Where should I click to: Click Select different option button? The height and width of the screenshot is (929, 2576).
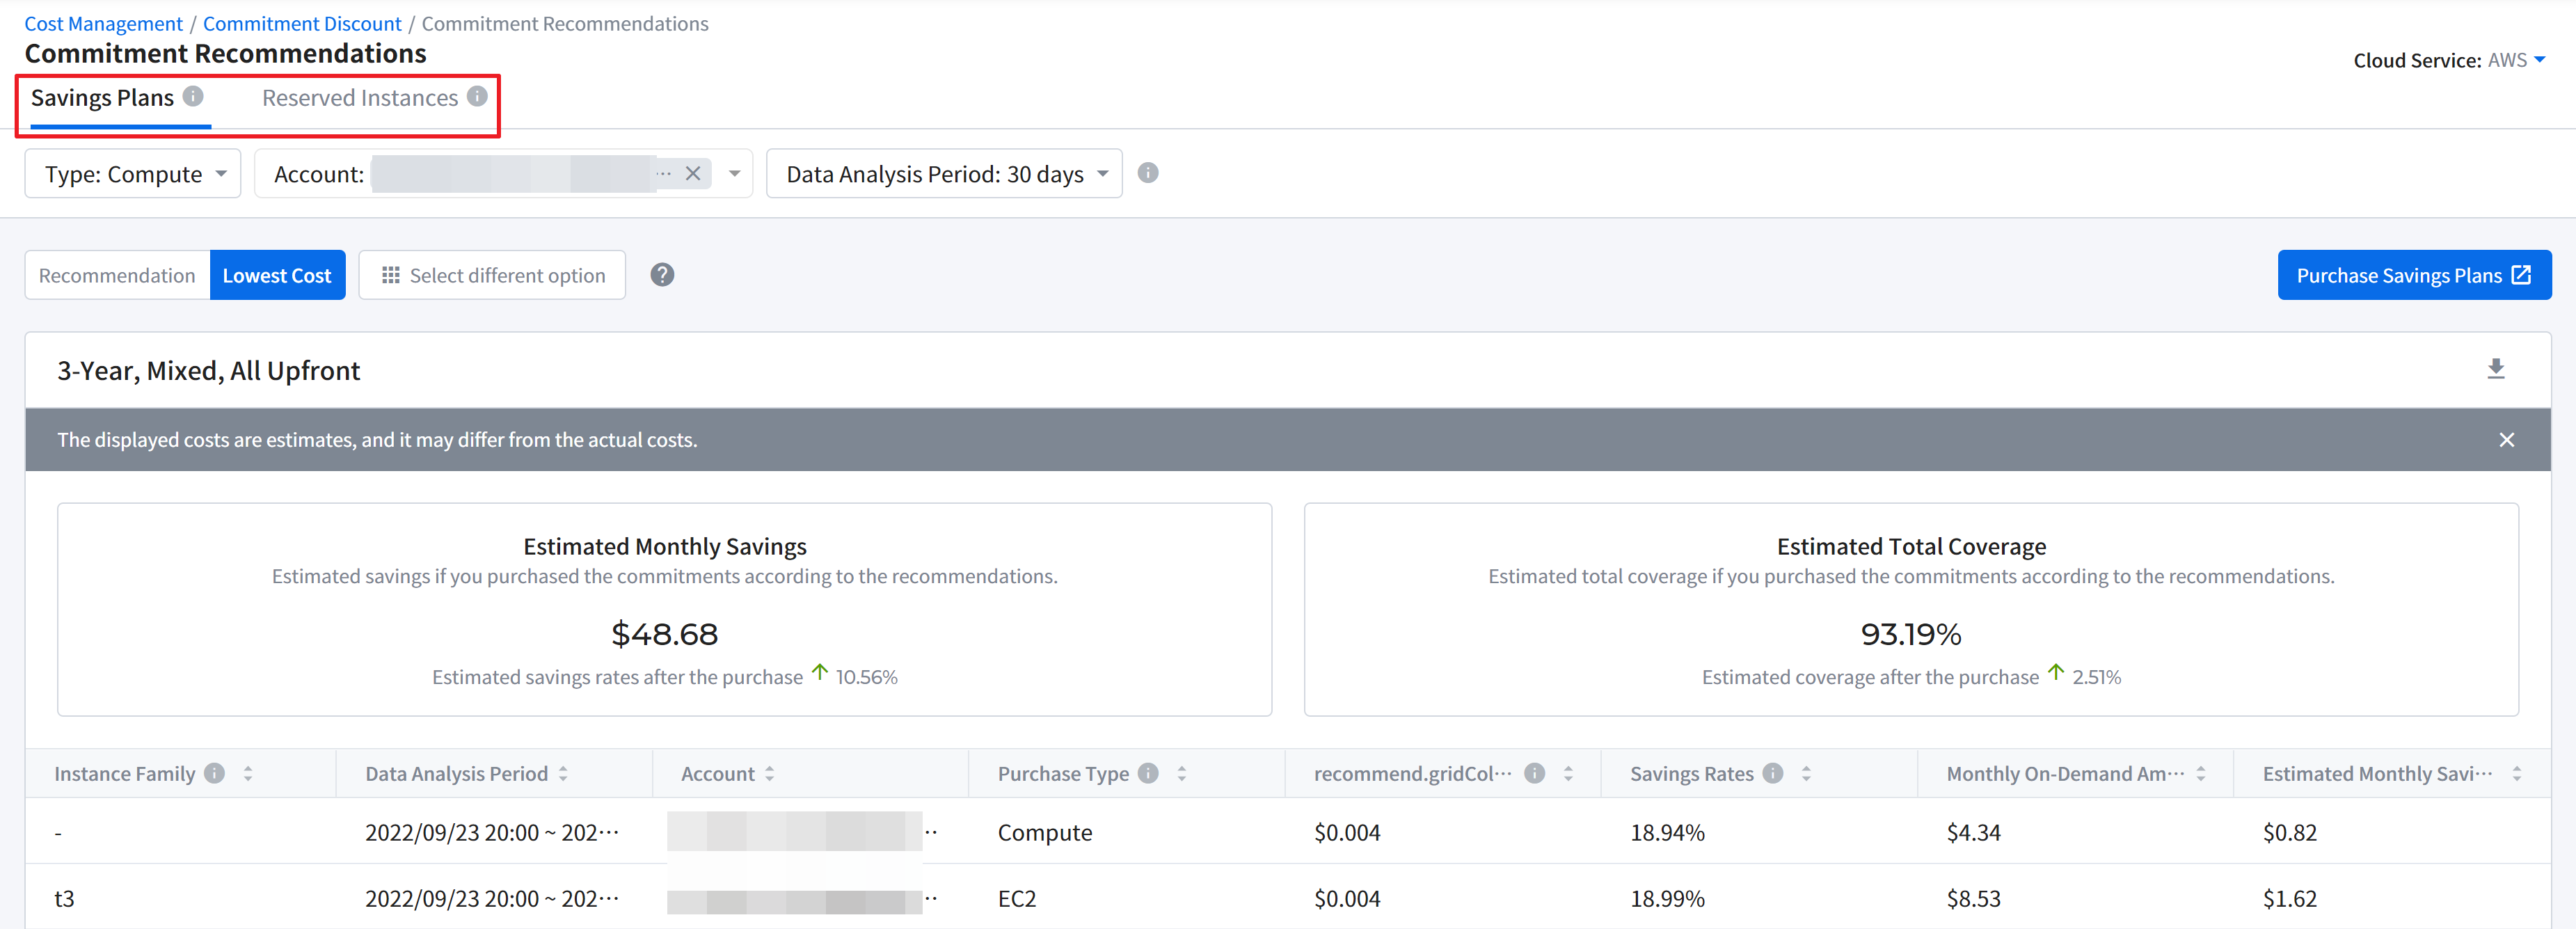[x=492, y=275]
